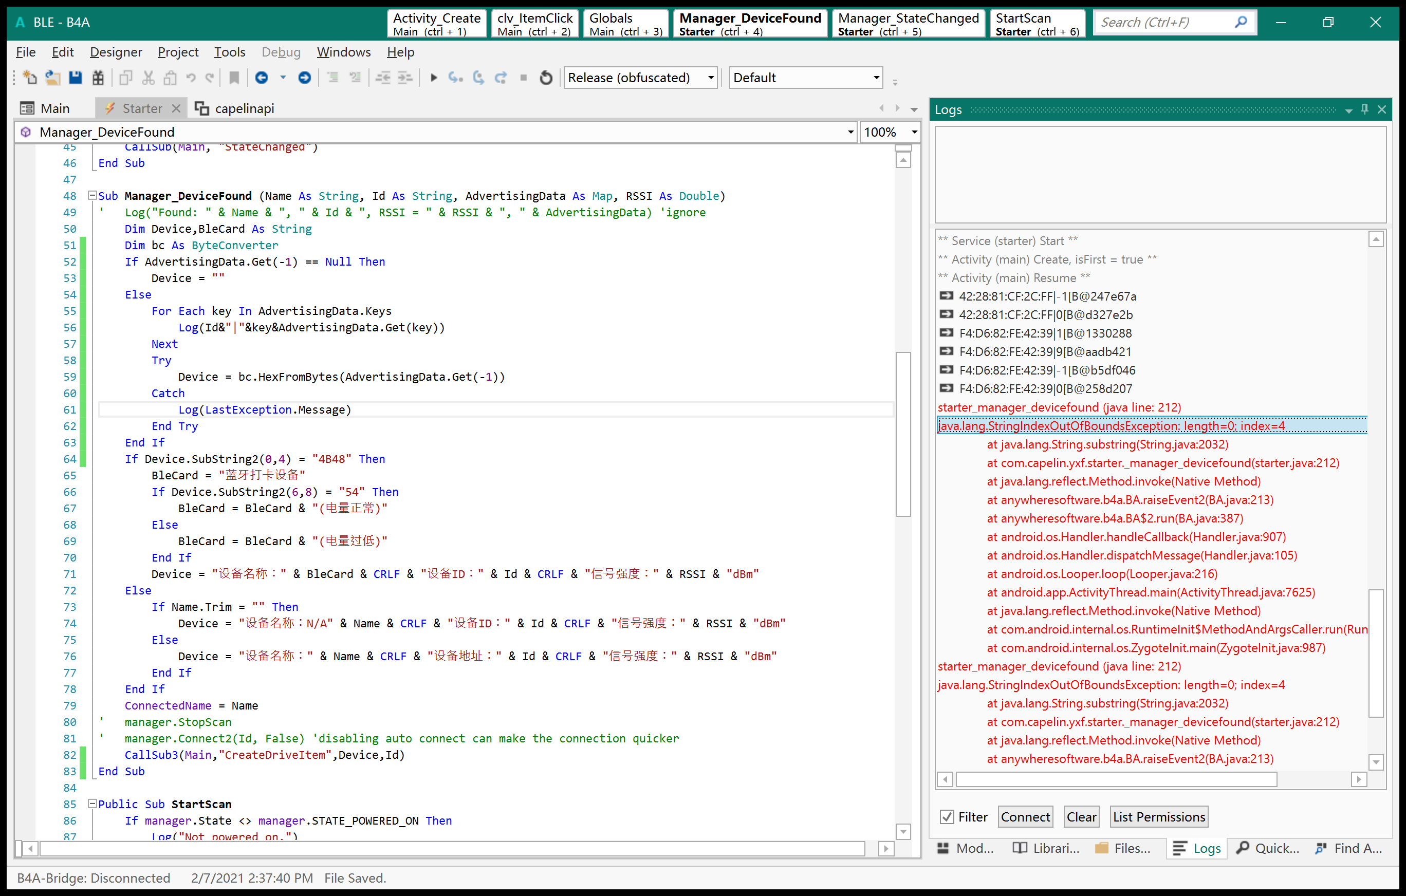Viewport: 1406px width, 896px height.
Task: Open the Project menu
Action: click(177, 52)
